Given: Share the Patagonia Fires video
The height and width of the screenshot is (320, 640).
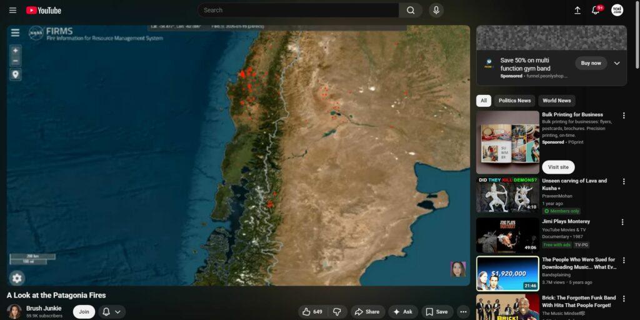Looking at the screenshot, I should click(367, 311).
